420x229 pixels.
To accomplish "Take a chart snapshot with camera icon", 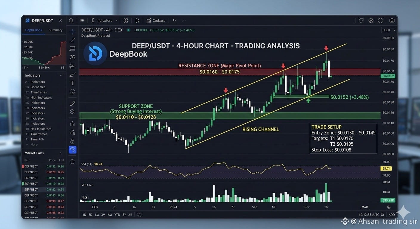I will click(x=392, y=21).
